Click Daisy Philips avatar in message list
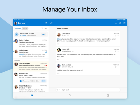The height and width of the screenshot is (105, 140). [16, 41]
